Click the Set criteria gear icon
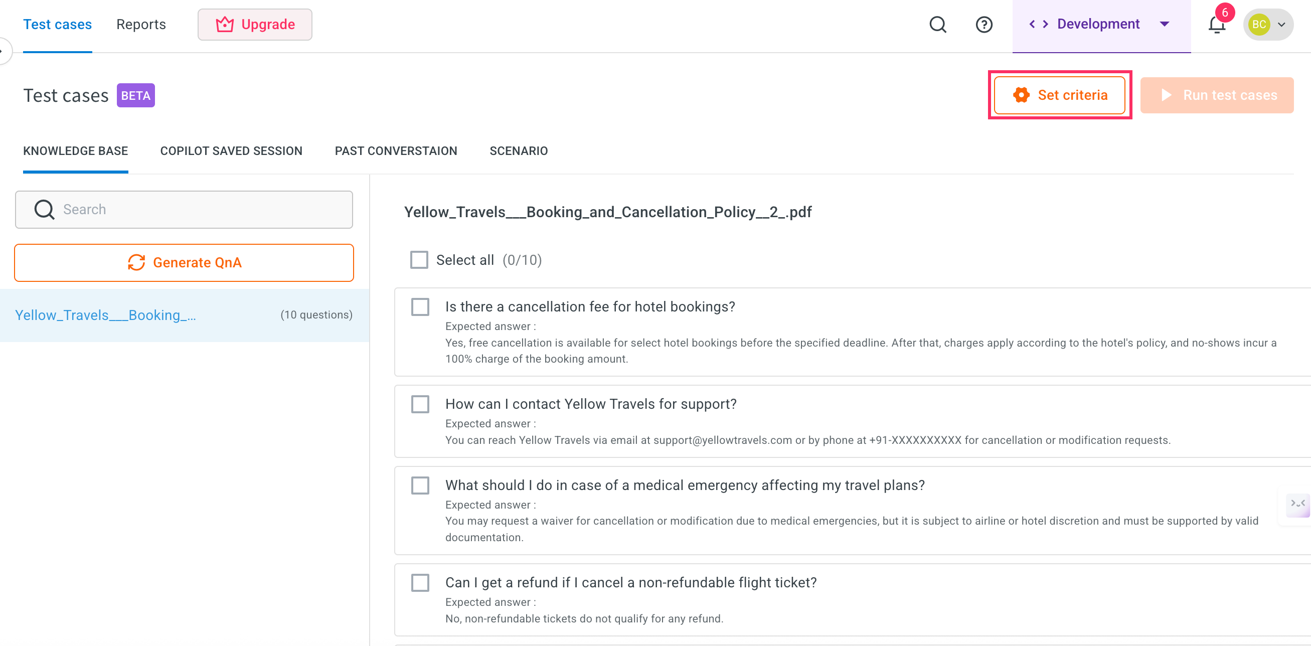The width and height of the screenshot is (1311, 646). (x=1021, y=95)
